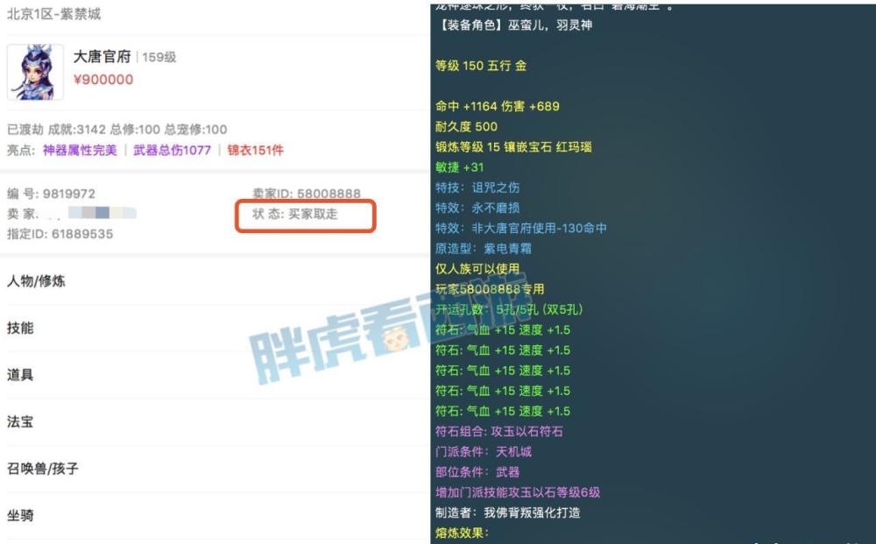Expand the 道具 section
876x544 pixels.
point(215,375)
